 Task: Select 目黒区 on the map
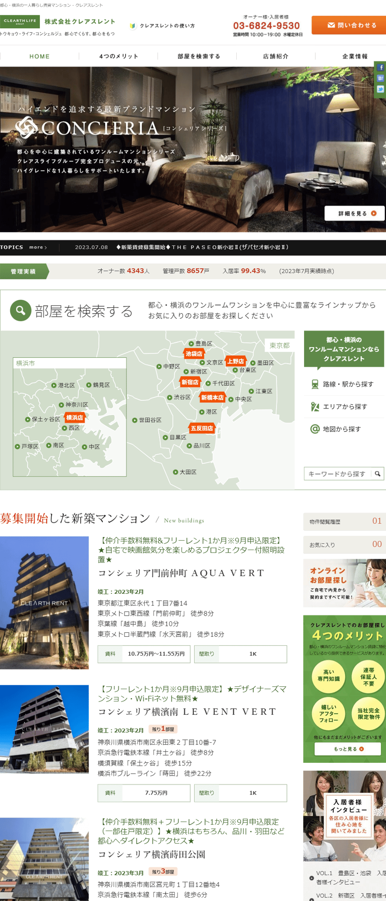(x=175, y=437)
